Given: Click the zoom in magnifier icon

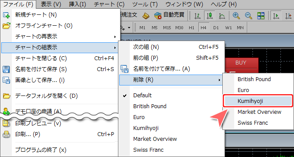Looking at the screenshot, I should 236,16.
